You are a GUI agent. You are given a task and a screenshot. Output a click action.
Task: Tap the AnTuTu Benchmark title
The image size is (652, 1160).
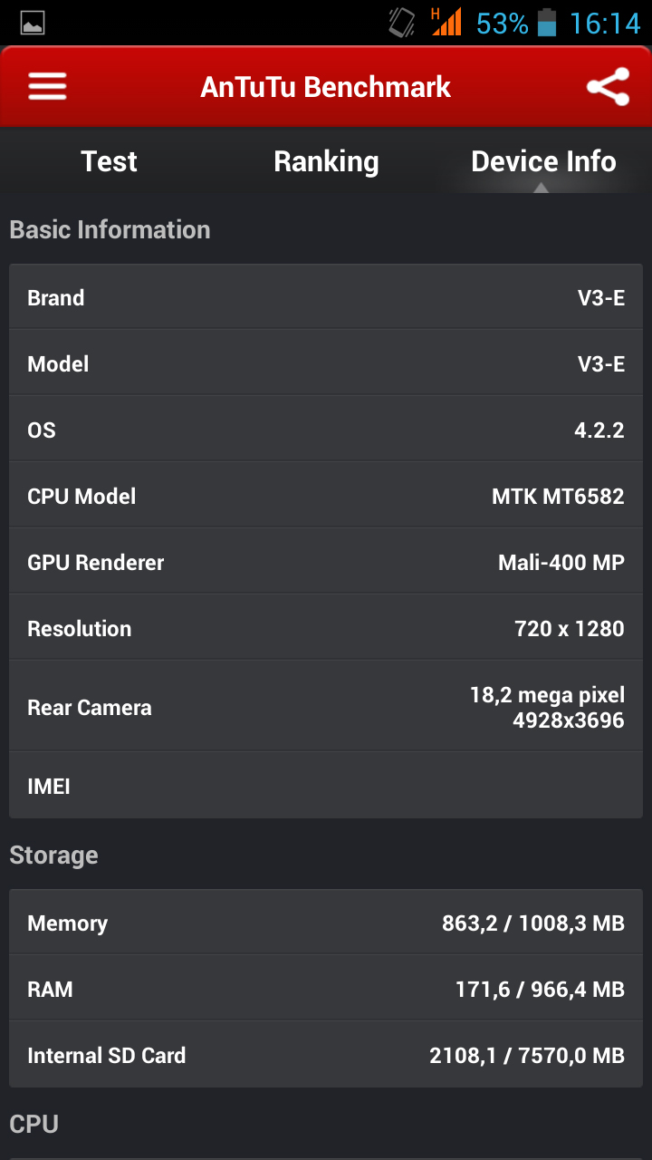click(x=326, y=87)
